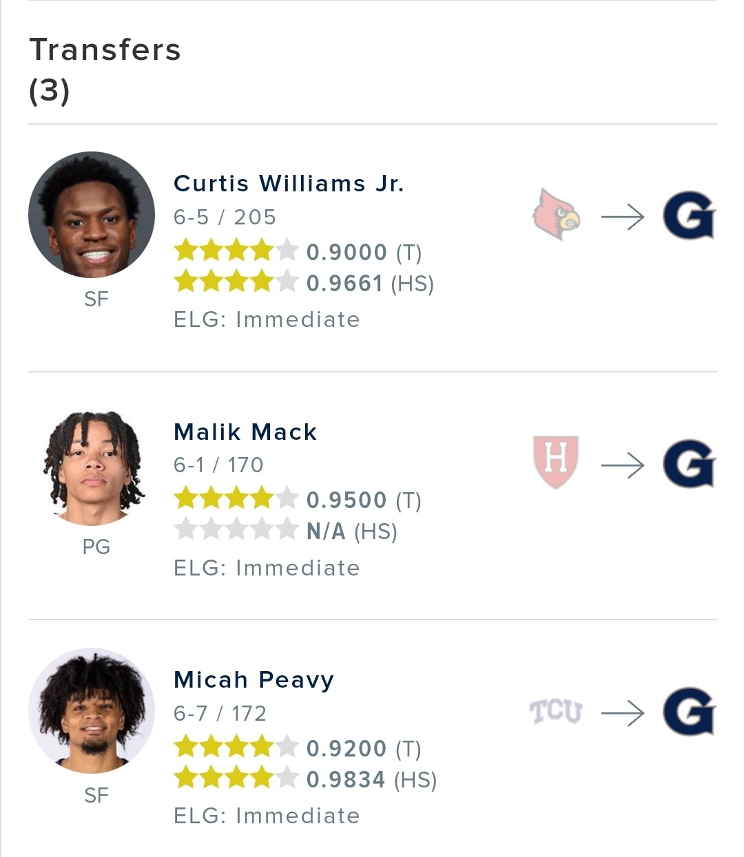
Task: Click Georgetown logo in Curtis Williams row
Action: (689, 215)
